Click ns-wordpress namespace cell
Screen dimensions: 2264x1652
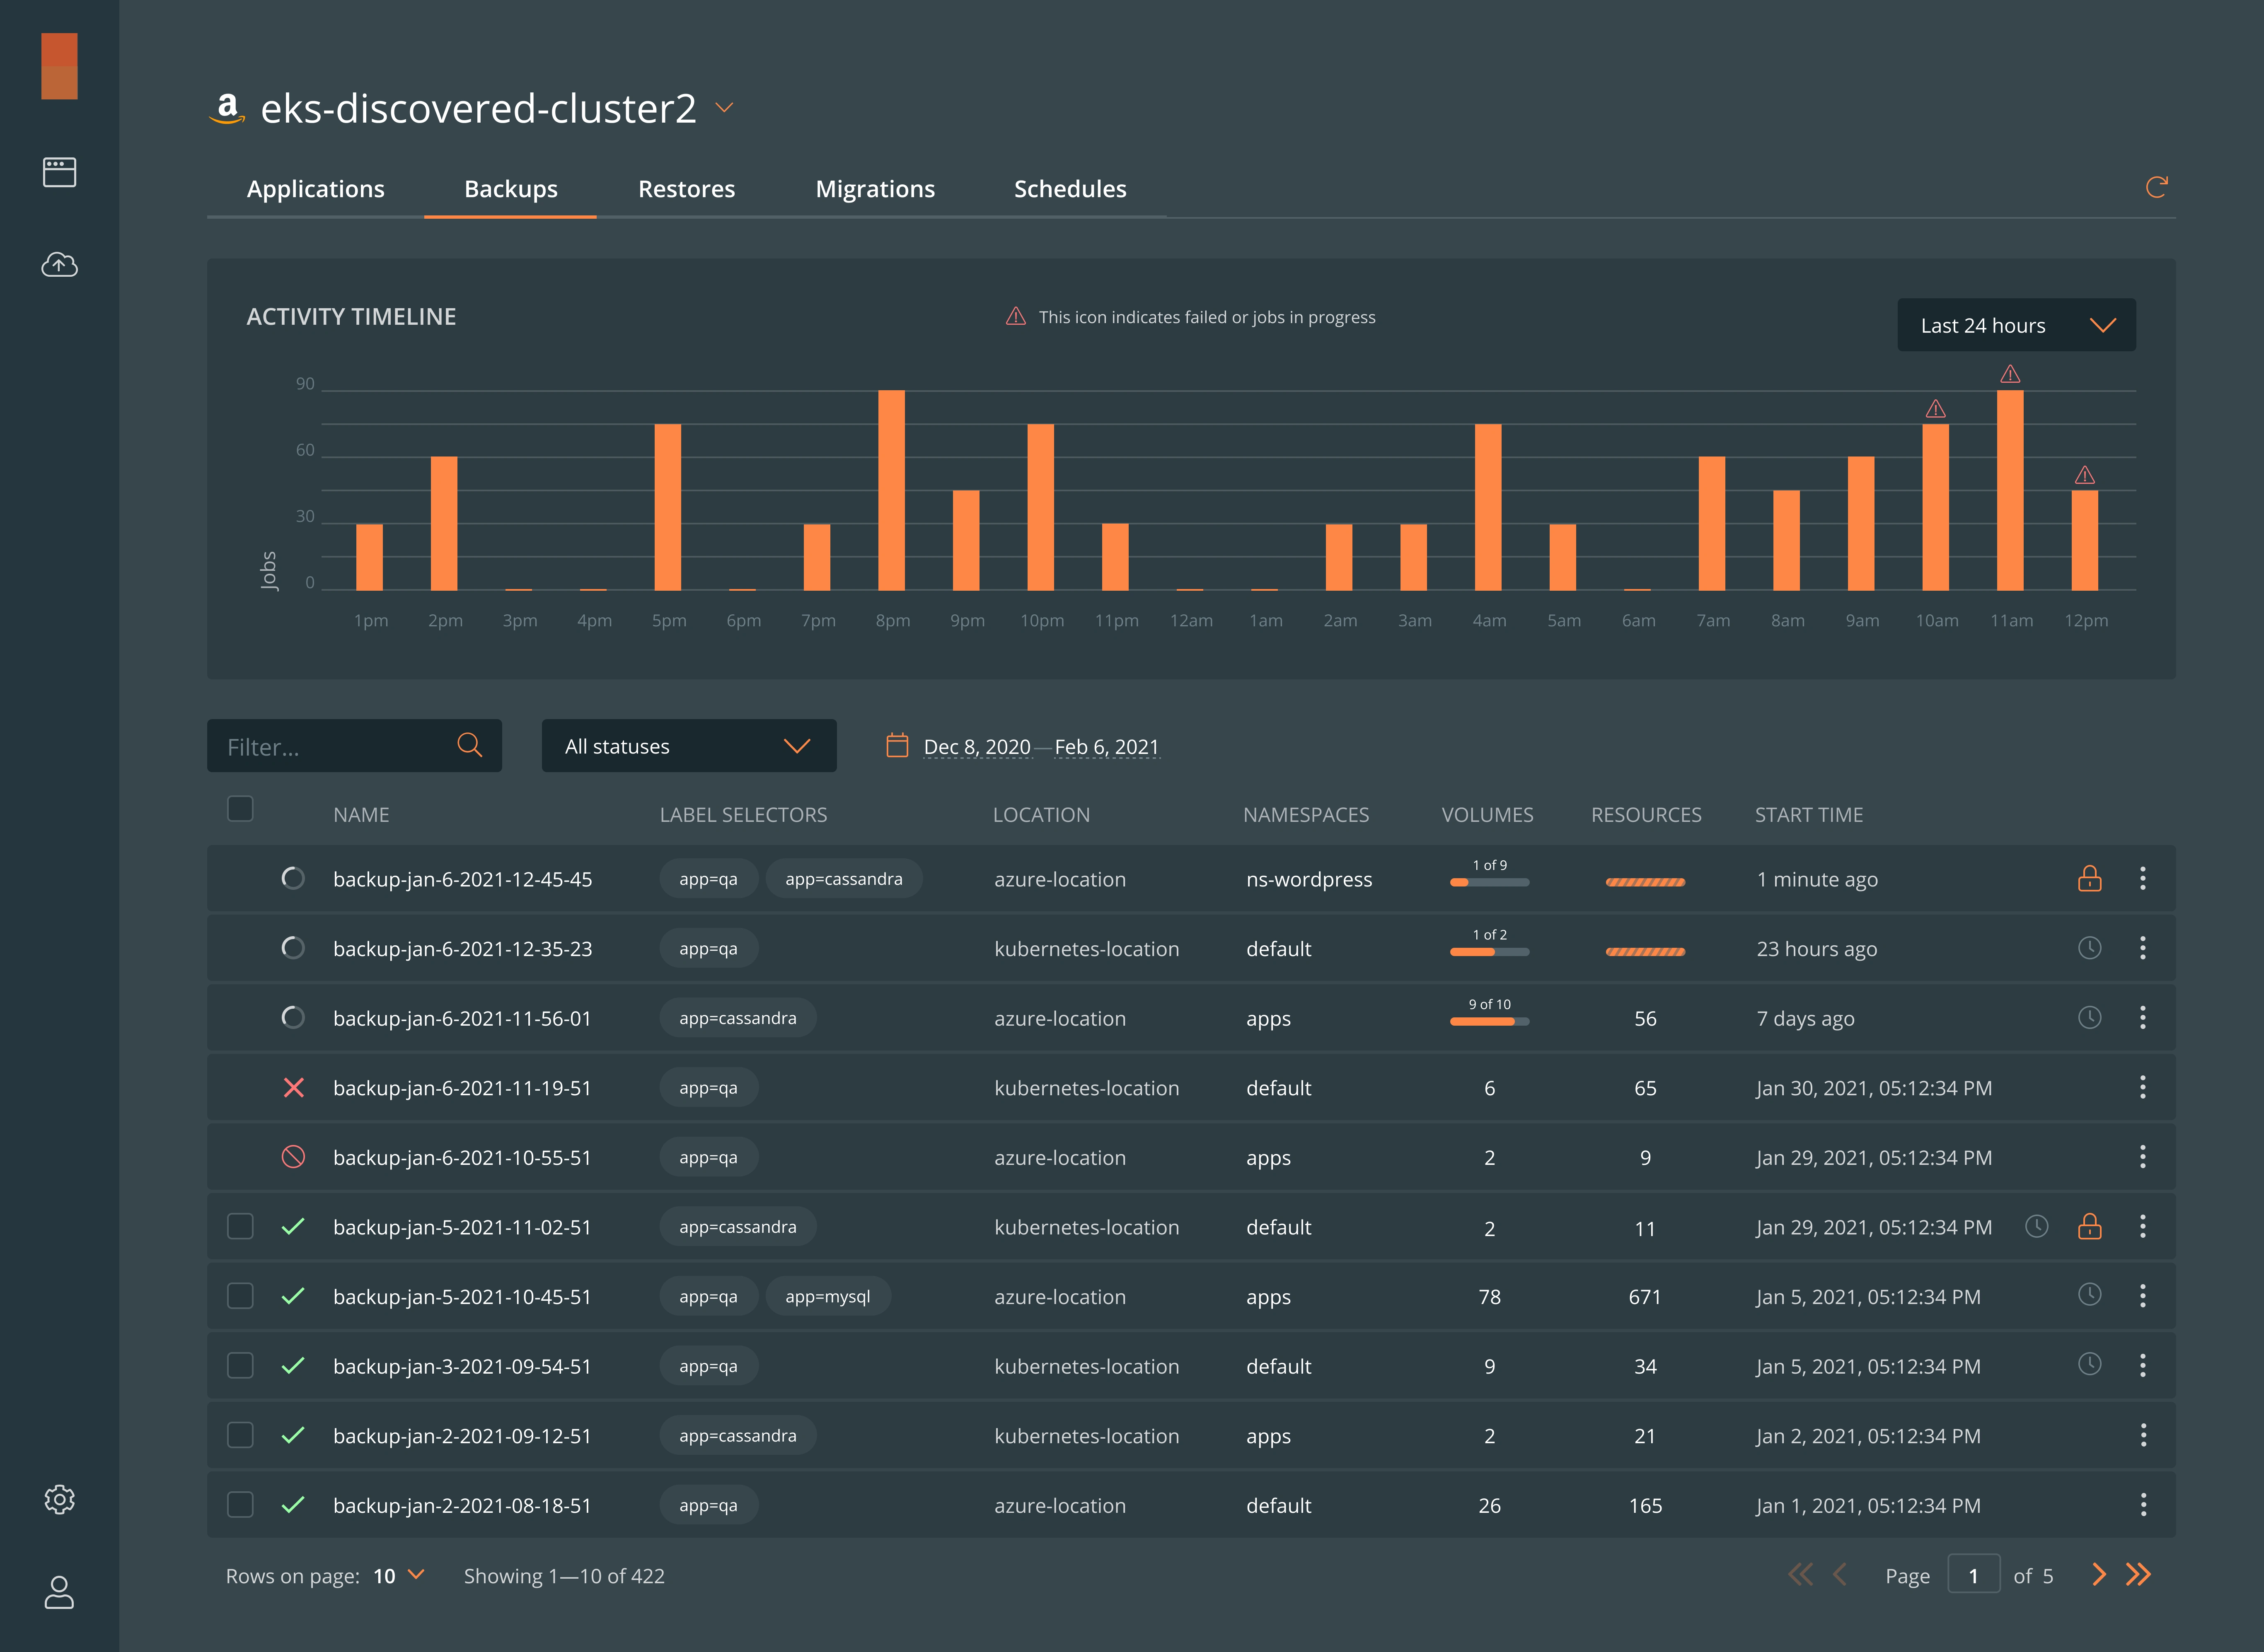[1309, 879]
